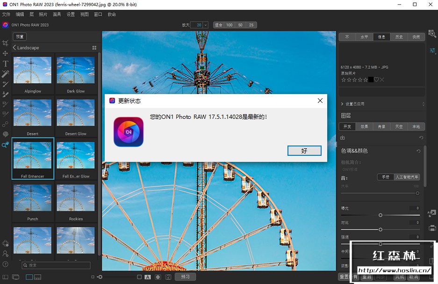Toggle favorite heart on Fall Enhancer preset

click(48, 145)
